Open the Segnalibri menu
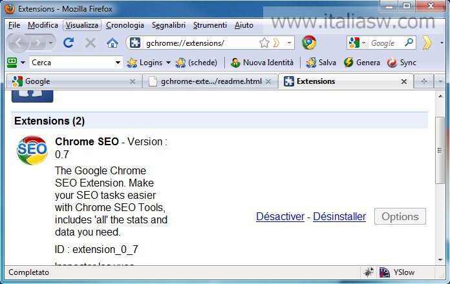Screen dimensions: 450x284 (x=169, y=25)
